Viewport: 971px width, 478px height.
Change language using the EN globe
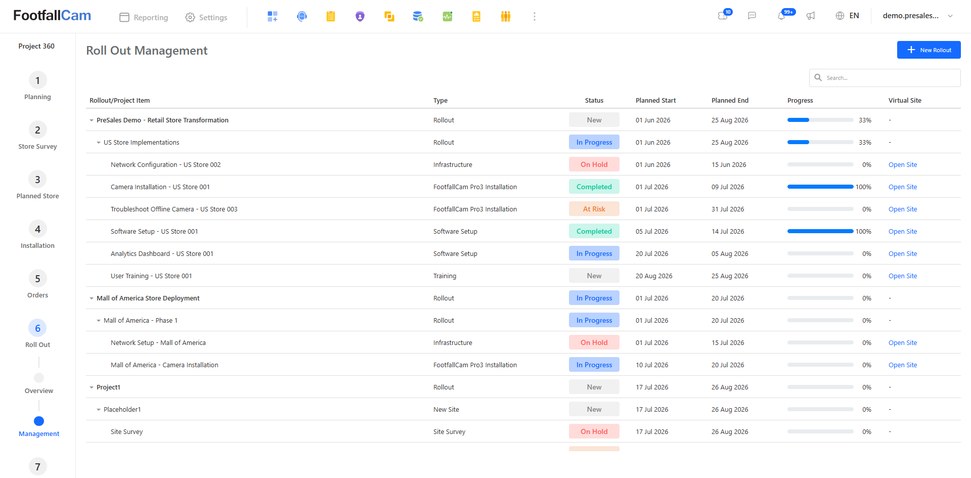point(847,16)
